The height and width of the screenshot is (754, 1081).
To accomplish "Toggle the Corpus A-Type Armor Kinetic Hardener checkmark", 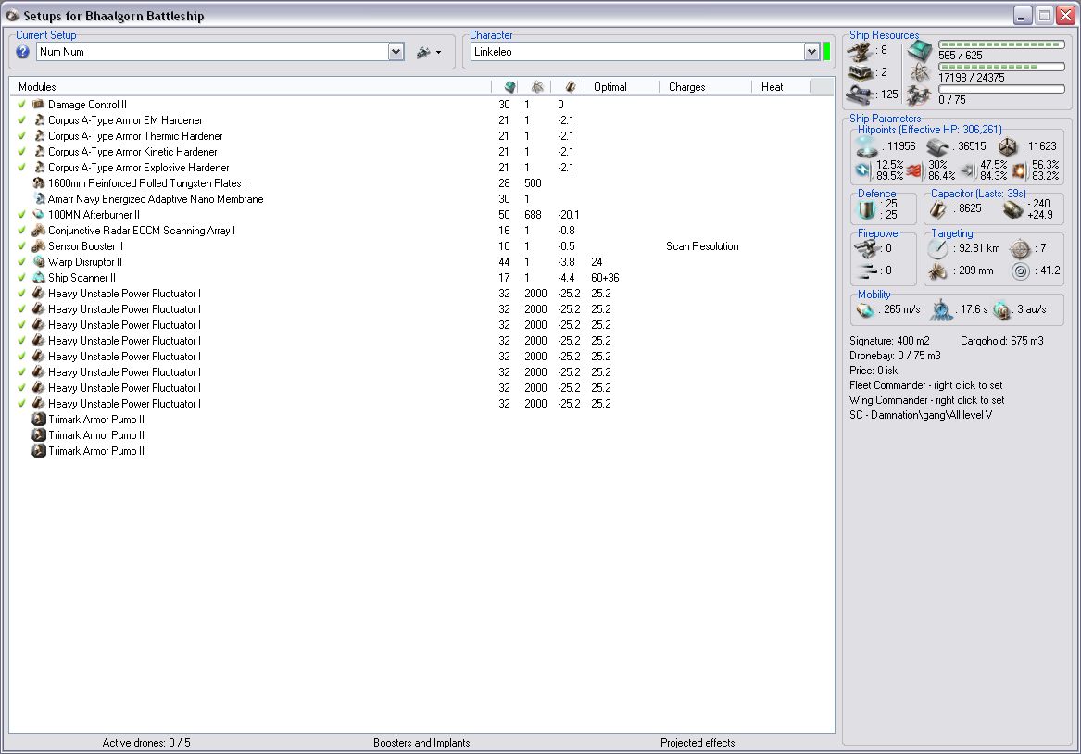I will tap(21, 152).
